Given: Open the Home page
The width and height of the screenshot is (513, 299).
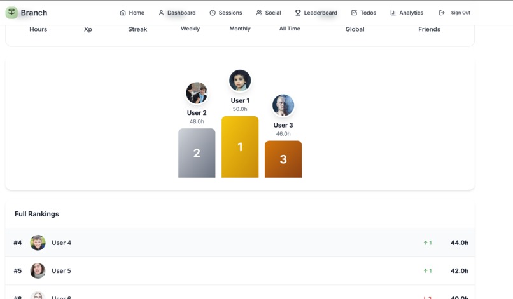Looking at the screenshot, I should click(132, 13).
